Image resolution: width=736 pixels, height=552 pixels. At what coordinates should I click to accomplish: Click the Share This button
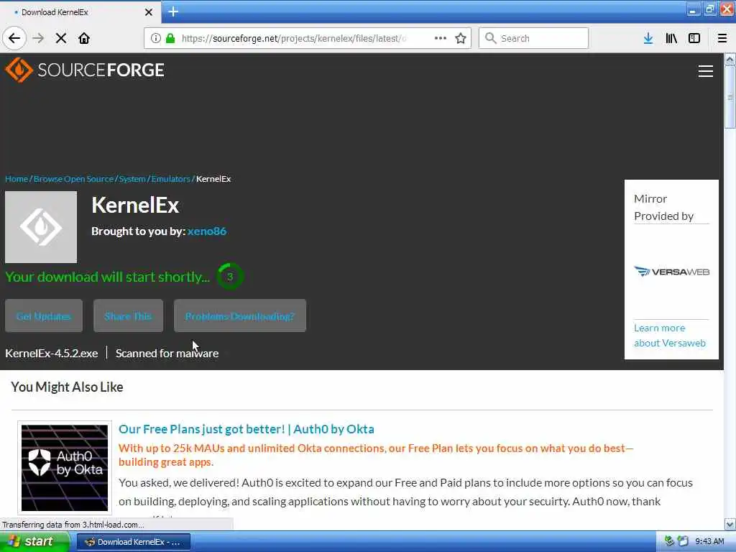pyautogui.click(x=128, y=316)
